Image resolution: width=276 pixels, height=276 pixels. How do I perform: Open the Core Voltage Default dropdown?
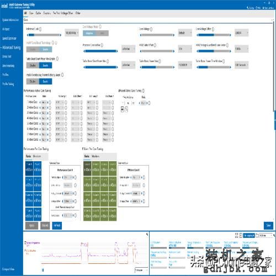(185, 33)
